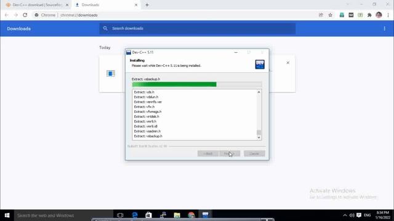
Task: Open a new Chrome tab
Action: pyautogui.click(x=147, y=5)
